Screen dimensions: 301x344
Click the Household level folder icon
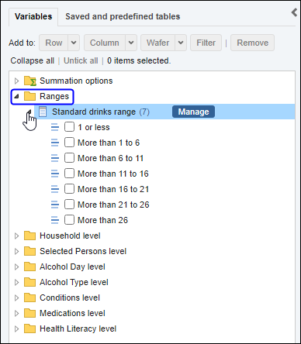pyautogui.click(x=29, y=236)
